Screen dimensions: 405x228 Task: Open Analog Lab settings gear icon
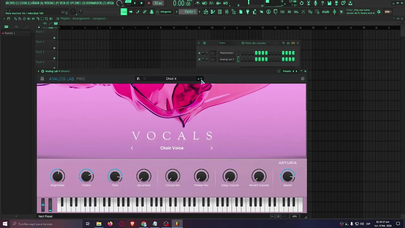302,79
